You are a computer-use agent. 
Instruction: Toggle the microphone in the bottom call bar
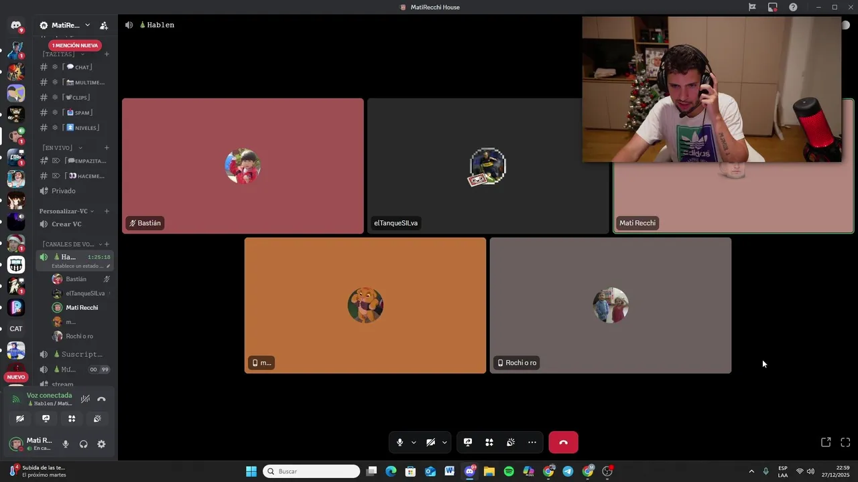coord(400,443)
